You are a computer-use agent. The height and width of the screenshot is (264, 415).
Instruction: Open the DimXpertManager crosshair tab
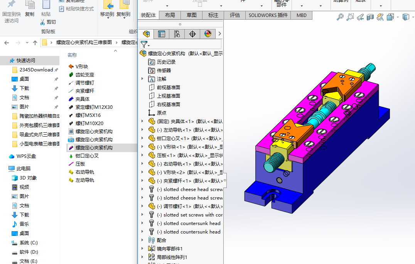(x=192, y=34)
